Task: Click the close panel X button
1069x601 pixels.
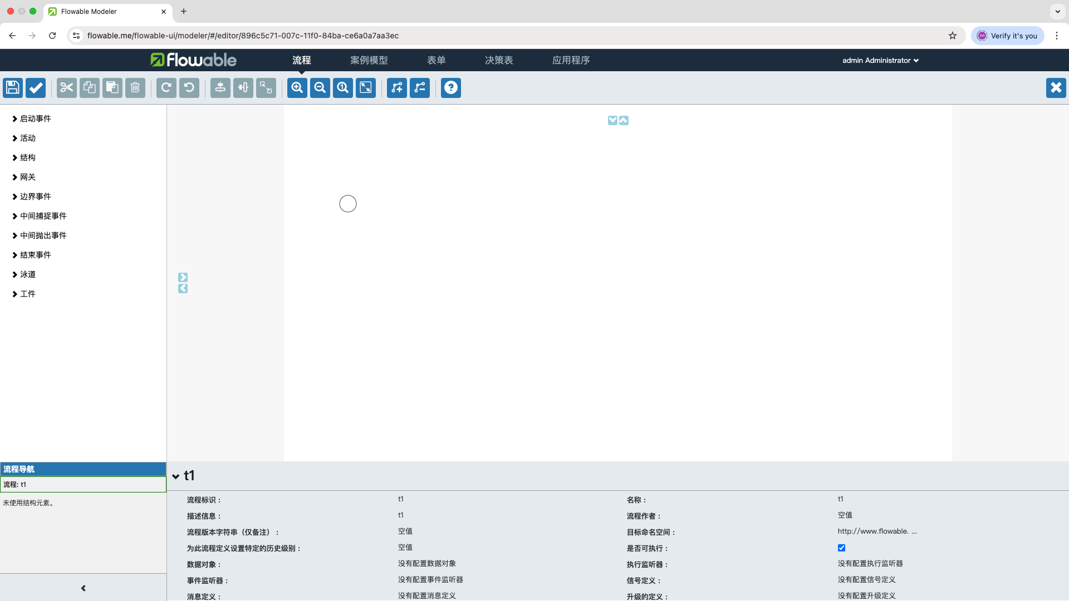Action: click(1056, 88)
